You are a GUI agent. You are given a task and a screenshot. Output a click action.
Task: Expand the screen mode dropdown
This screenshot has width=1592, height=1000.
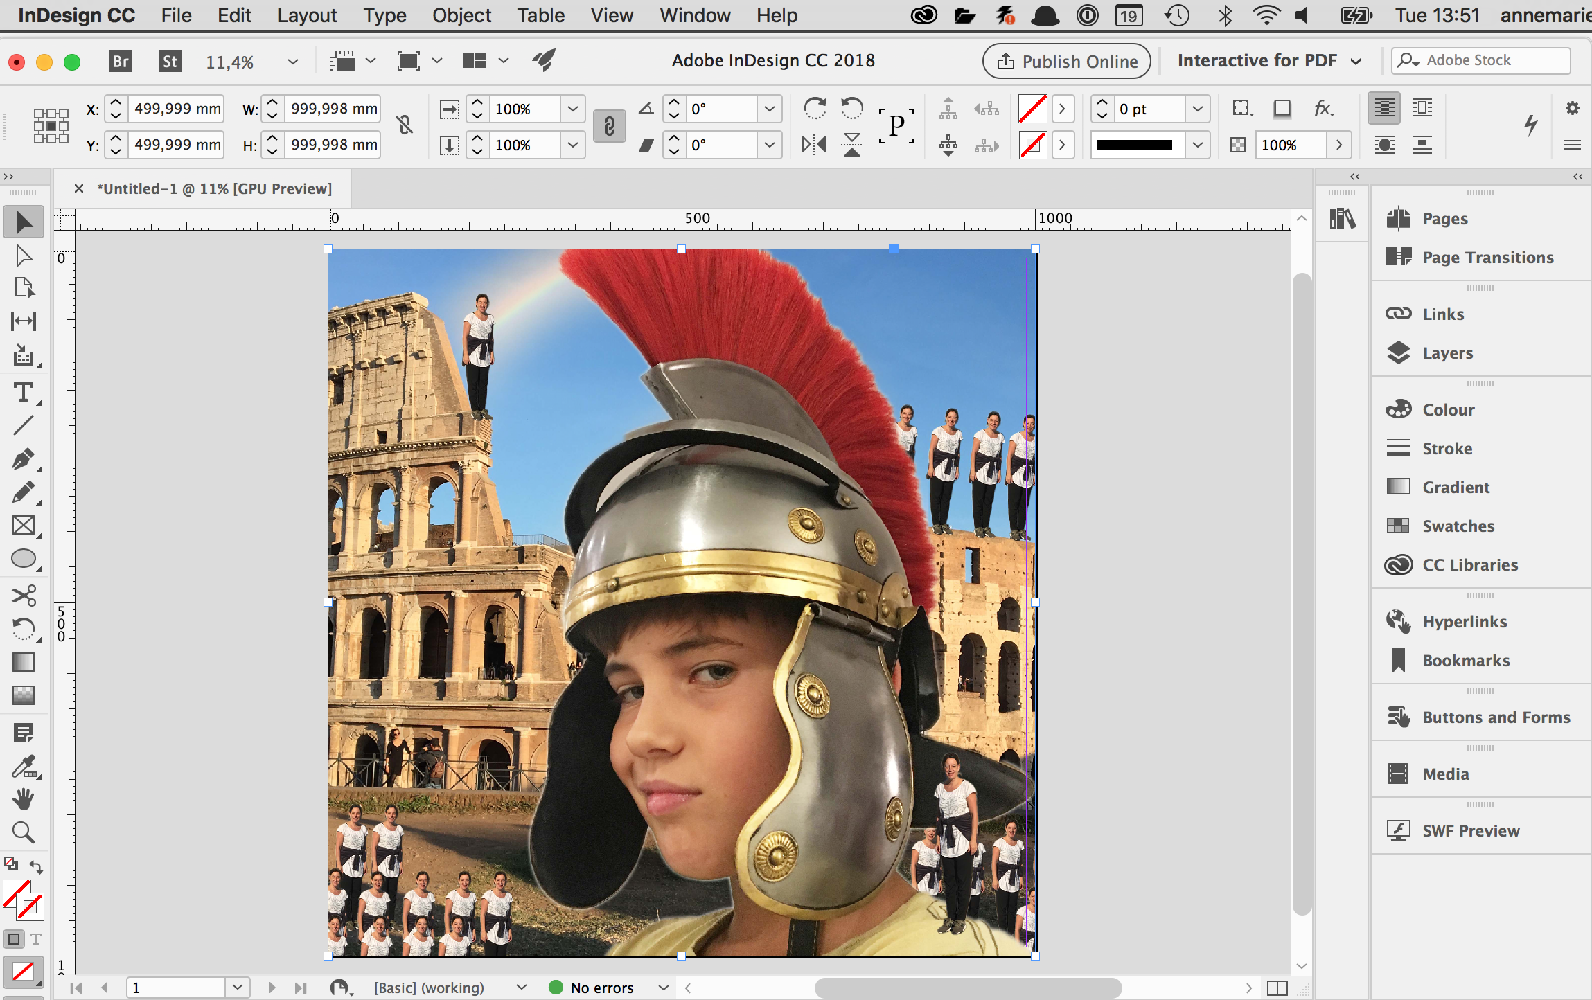click(x=437, y=61)
